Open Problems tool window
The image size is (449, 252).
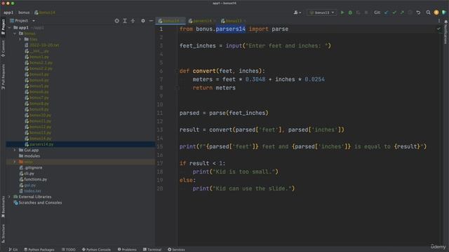(x=127, y=249)
